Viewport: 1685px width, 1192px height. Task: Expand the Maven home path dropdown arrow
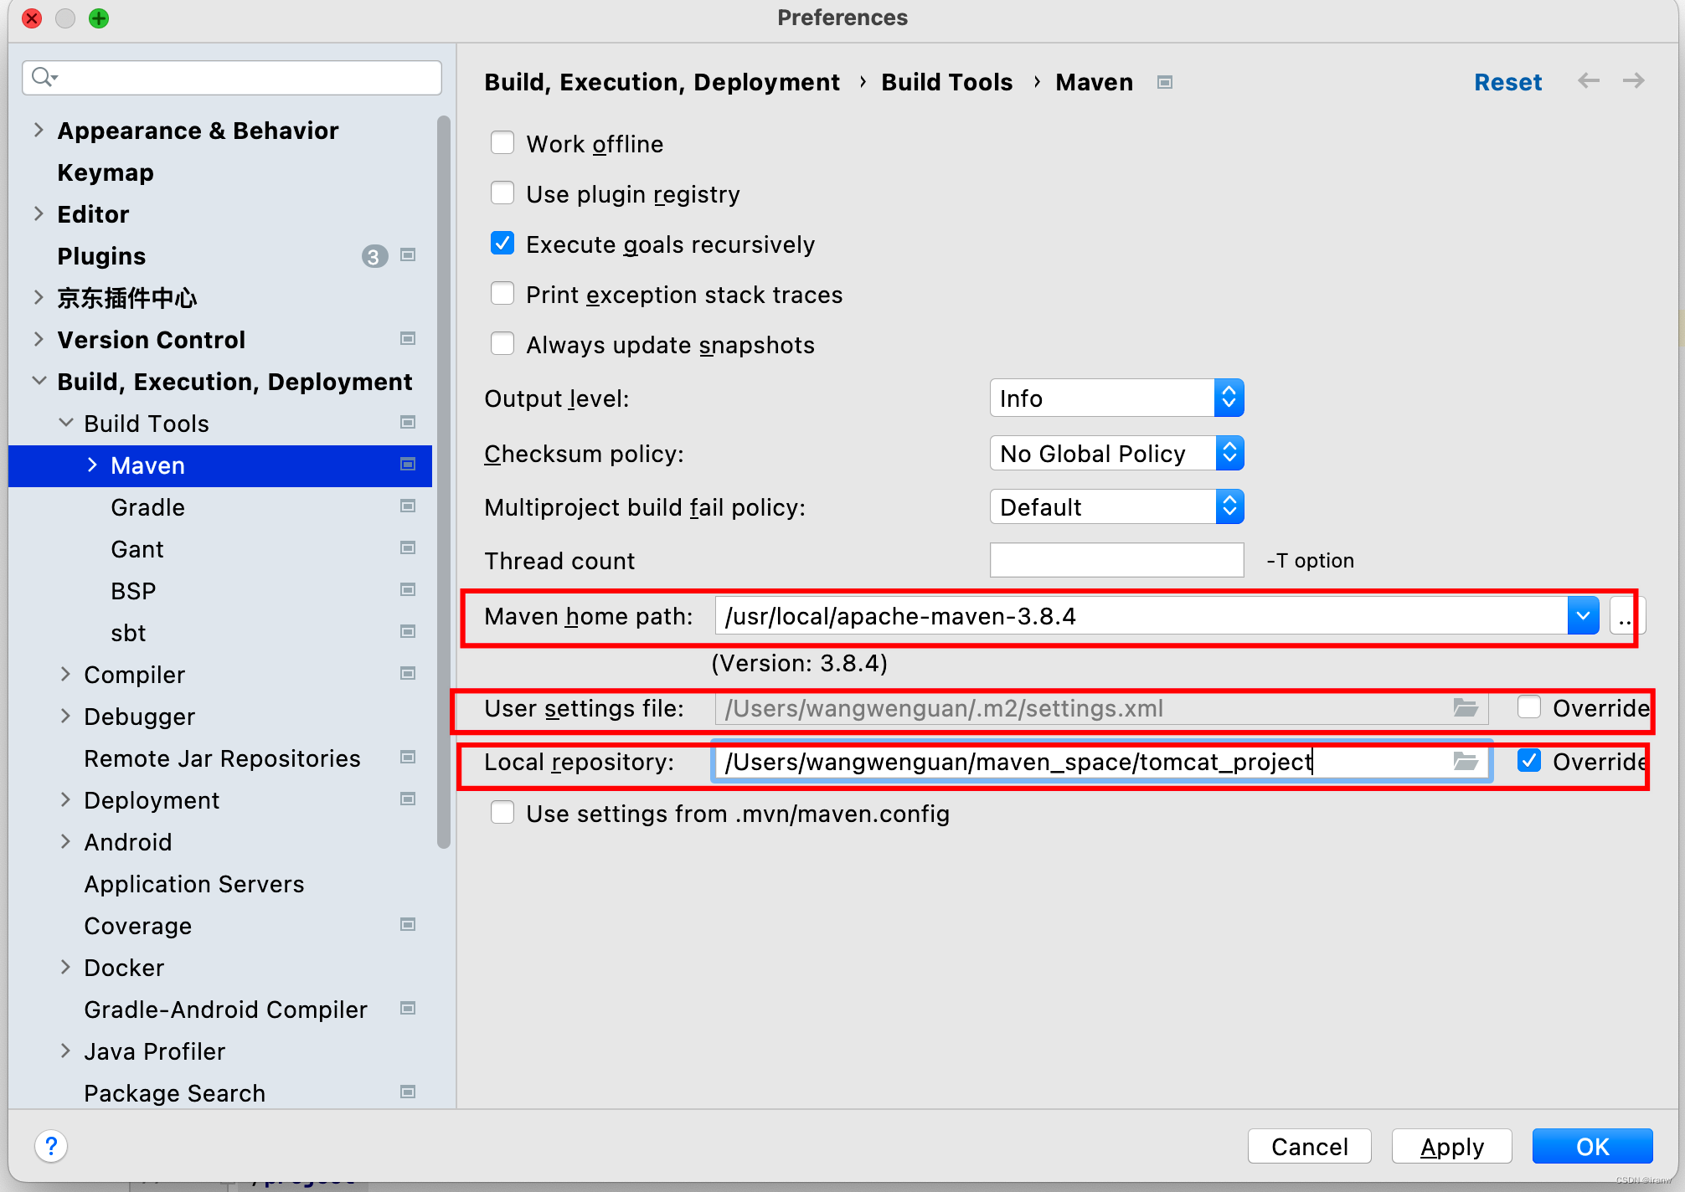tap(1582, 616)
